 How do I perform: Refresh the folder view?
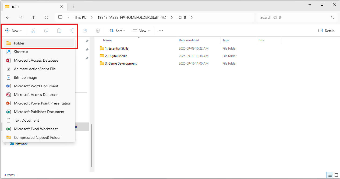pyautogui.click(x=46, y=17)
